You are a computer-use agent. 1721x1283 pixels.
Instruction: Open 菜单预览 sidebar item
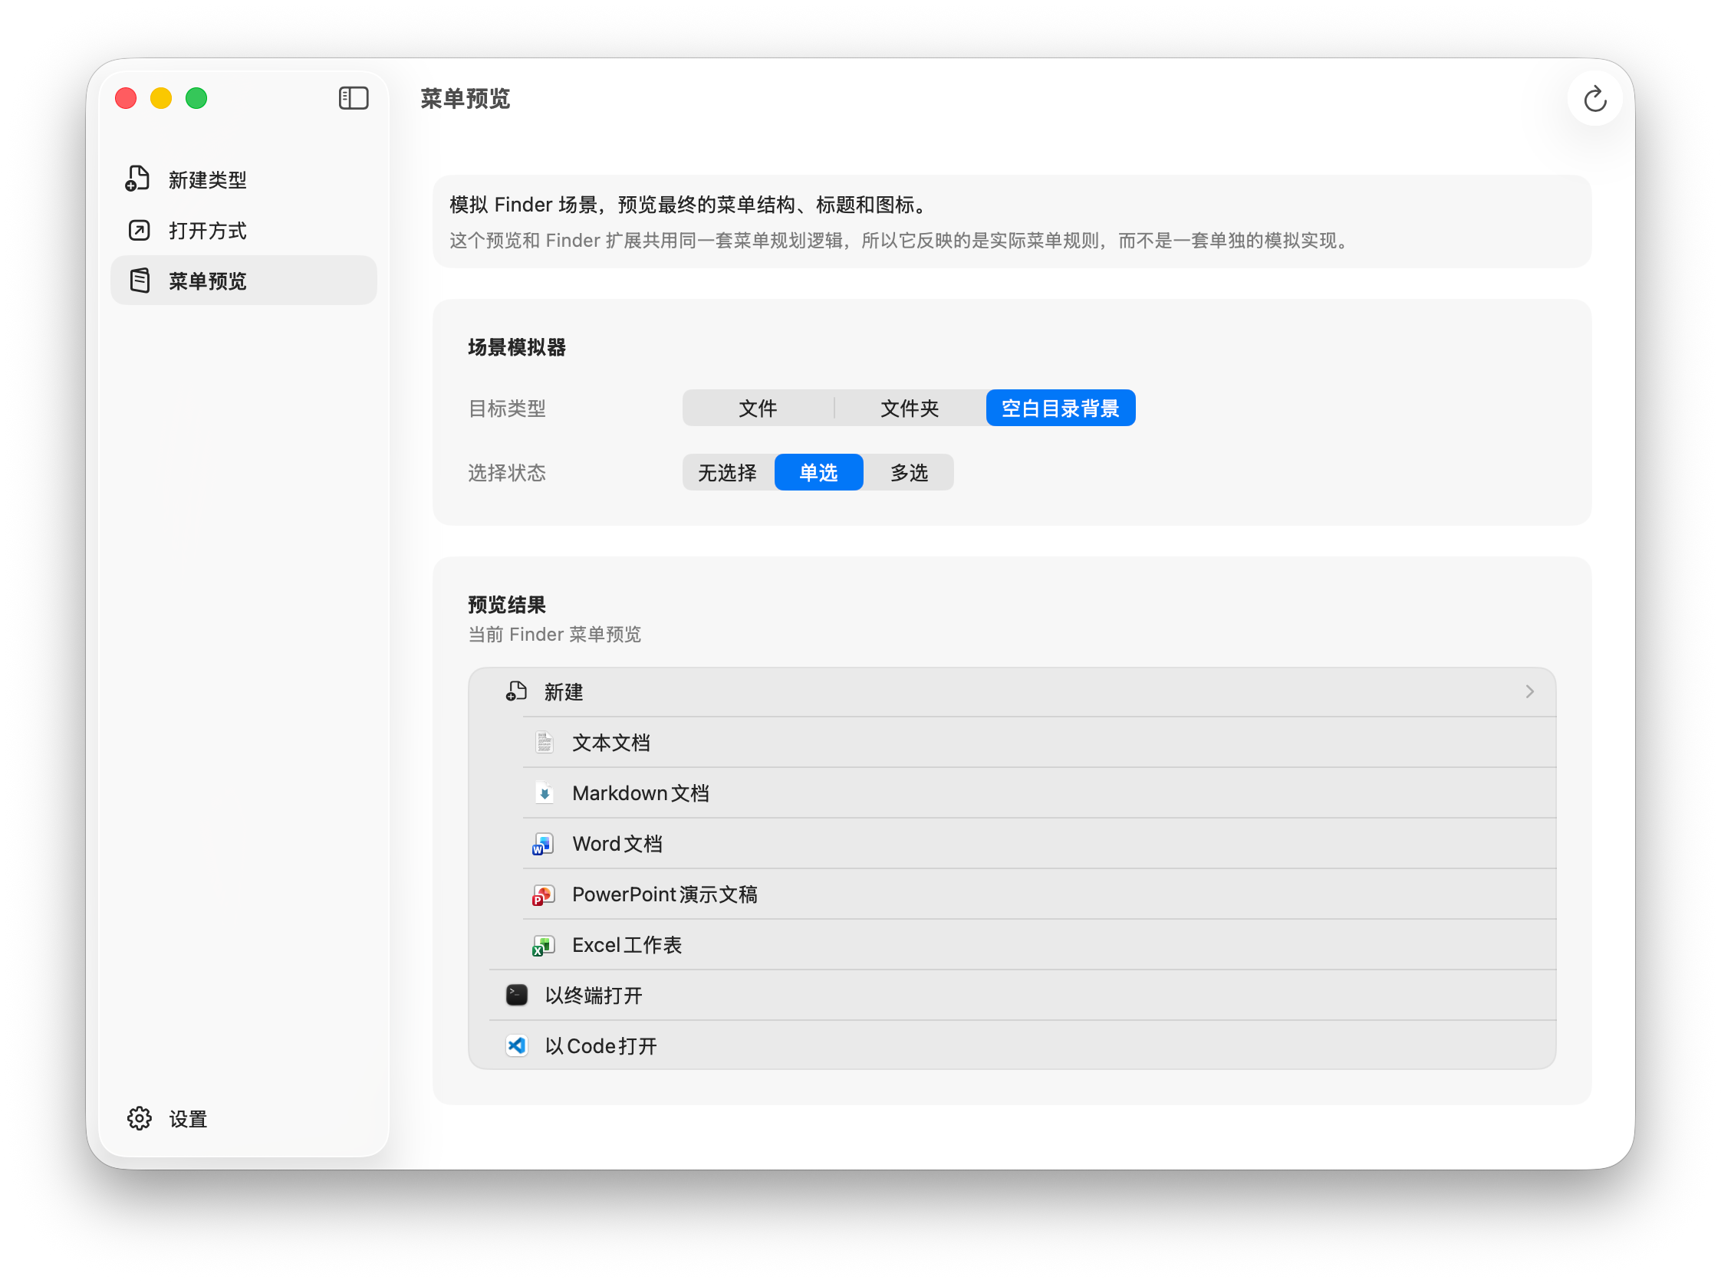[243, 281]
